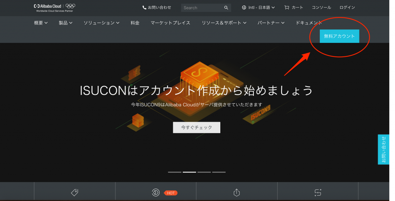Open the side お問い合わせ tab
The width and height of the screenshot is (395, 201).
point(383,150)
